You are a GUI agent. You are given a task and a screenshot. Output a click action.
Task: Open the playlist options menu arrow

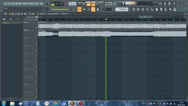coord(3,14)
